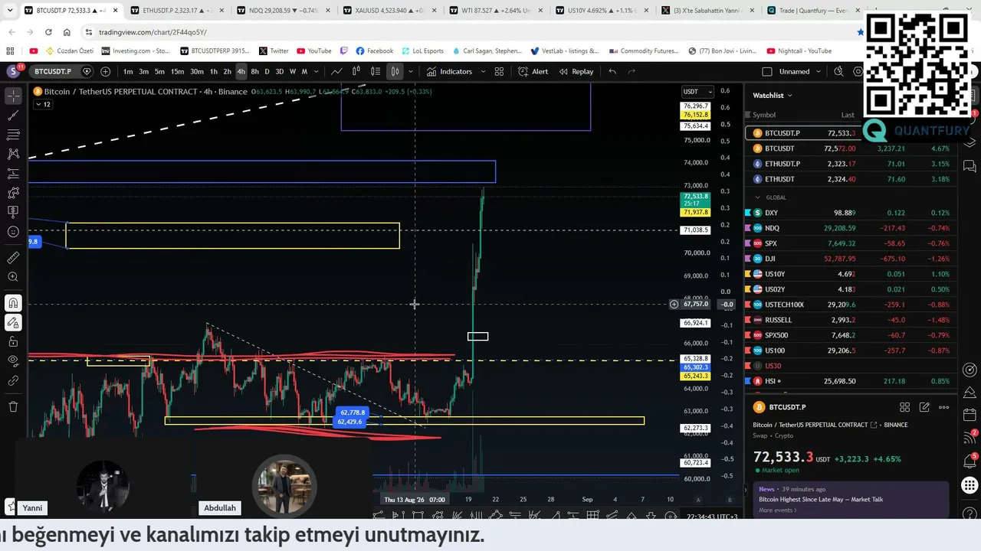Select the ETHUSDT row in the watchlist
The height and width of the screenshot is (551, 981).
click(x=851, y=179)
